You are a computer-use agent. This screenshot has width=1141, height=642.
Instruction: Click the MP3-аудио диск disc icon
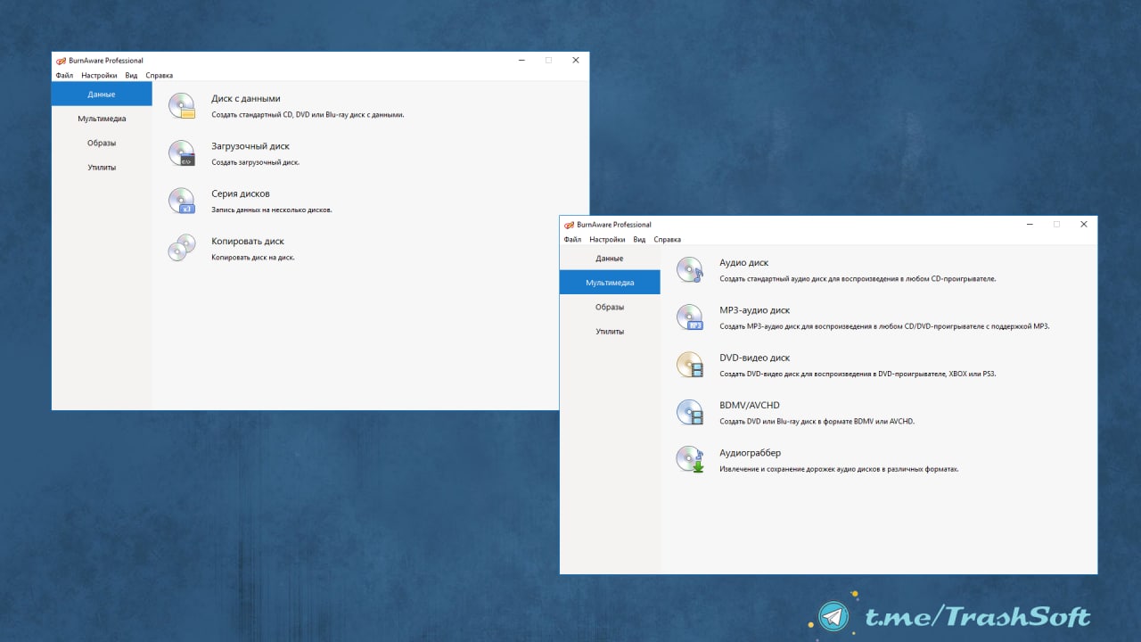coord(690,317)
